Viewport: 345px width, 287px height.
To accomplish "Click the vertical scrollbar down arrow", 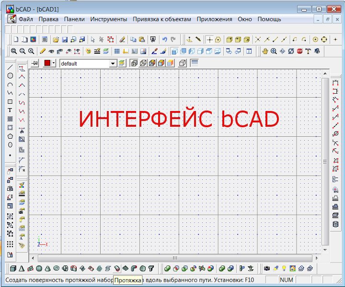I will [325, 250].
